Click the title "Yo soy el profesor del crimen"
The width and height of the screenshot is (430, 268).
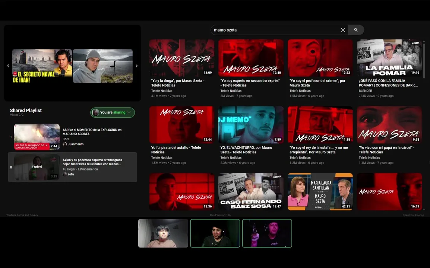point(317,83)
